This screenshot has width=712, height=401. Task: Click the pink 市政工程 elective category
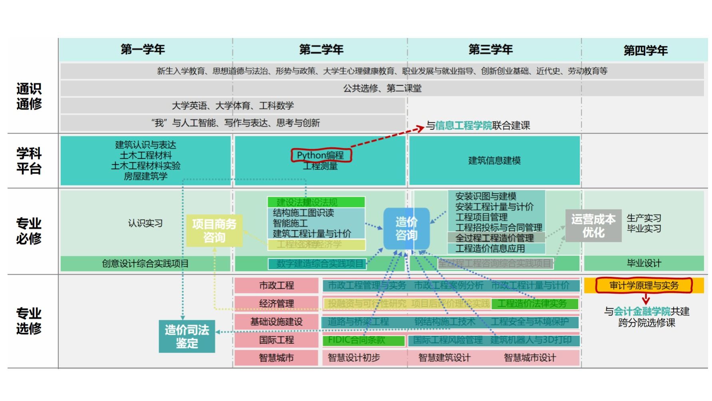pos(276,285)
